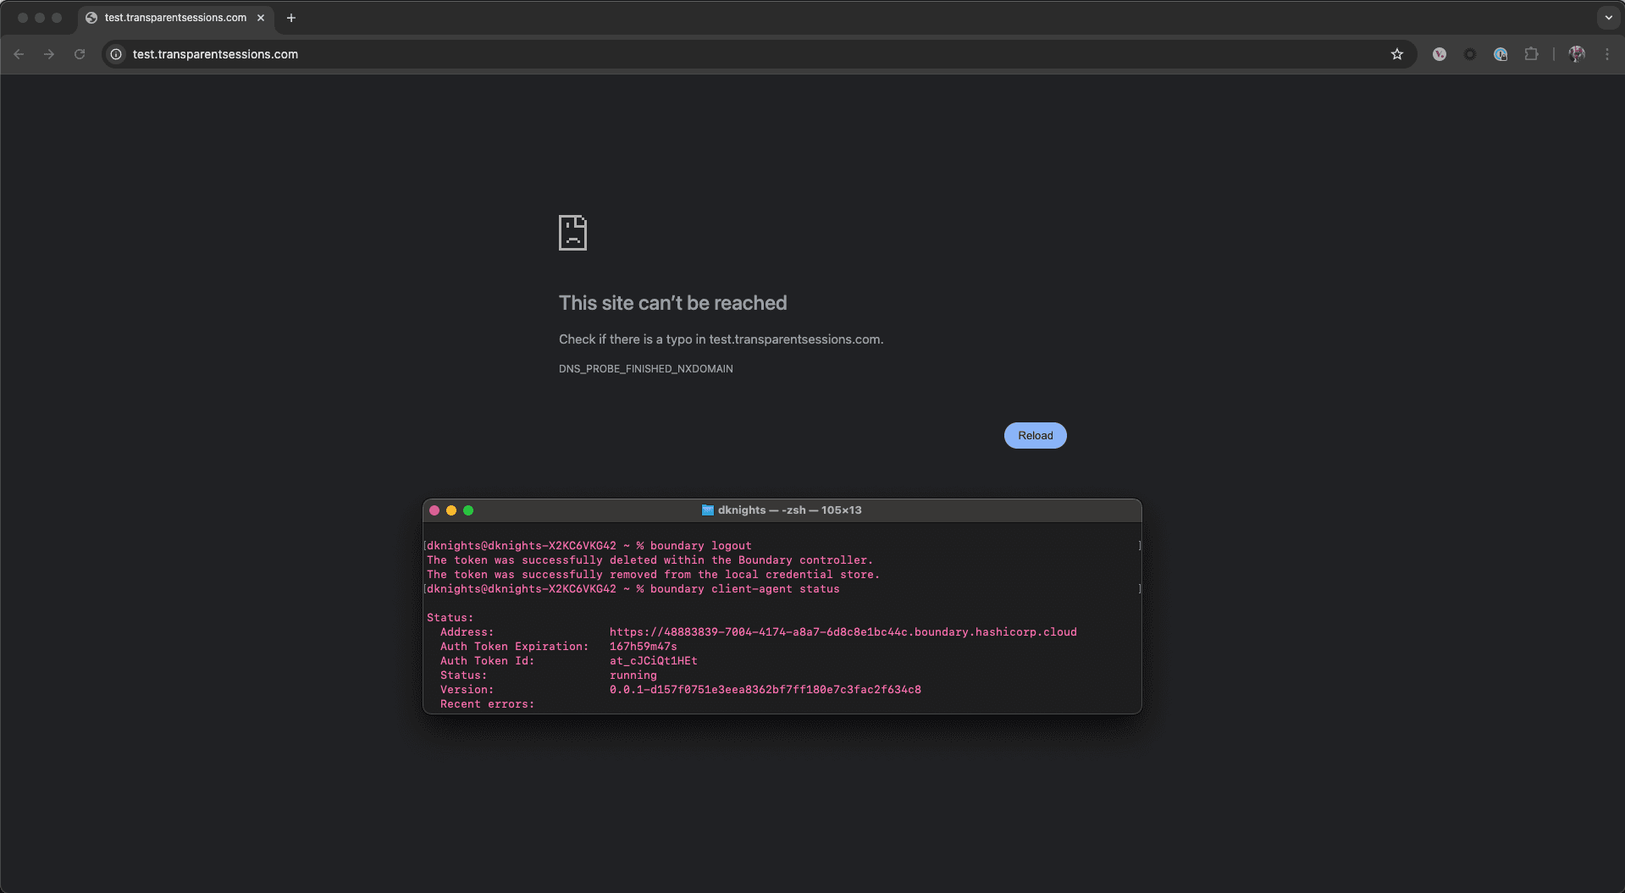Bookmark this page with the star icon
Image resolution: width=1625 pixels, height=893 pixels.
click(x=1396, y=54)
